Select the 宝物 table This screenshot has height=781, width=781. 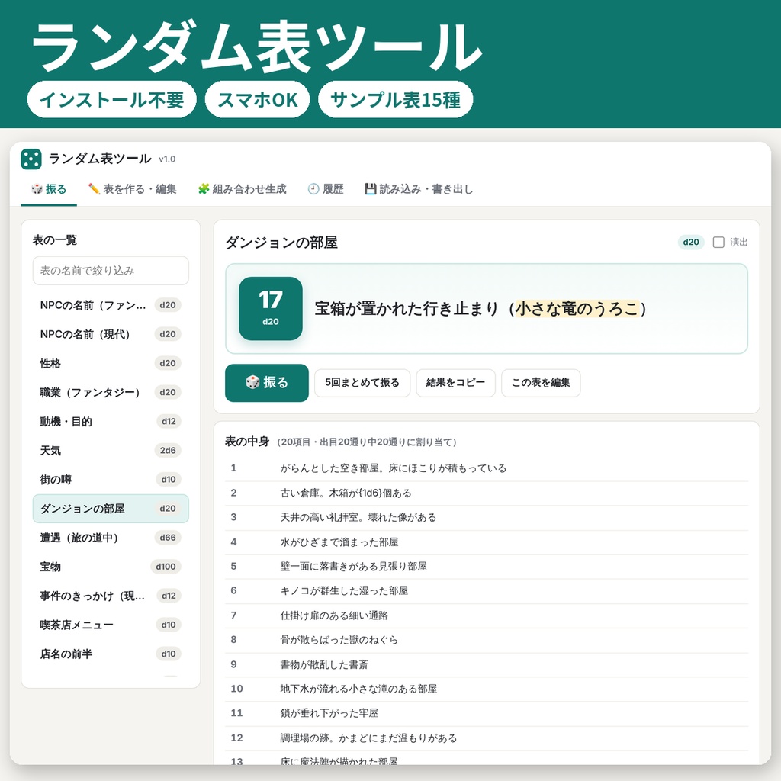(x=111, y=567)
